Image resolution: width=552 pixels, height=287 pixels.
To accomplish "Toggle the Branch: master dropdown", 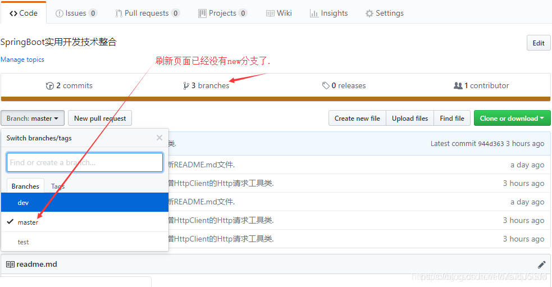I will pyautogui.click(x=33, y=119).
